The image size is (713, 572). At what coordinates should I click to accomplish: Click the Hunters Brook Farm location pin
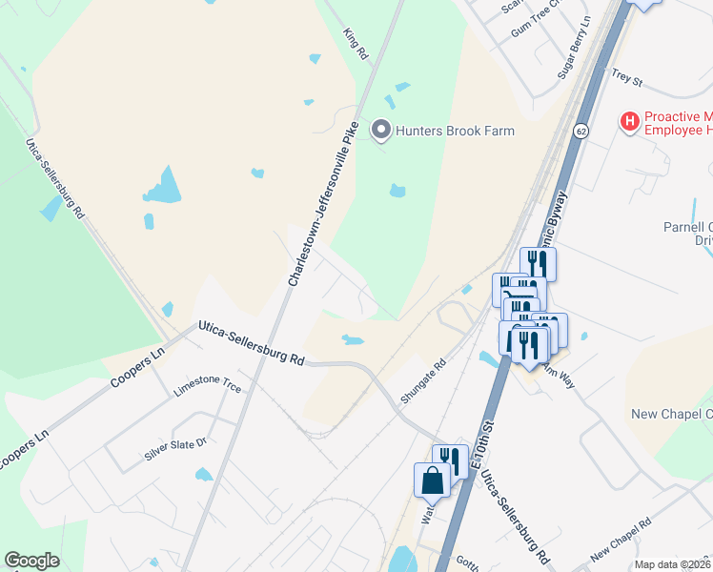(380, 131)
